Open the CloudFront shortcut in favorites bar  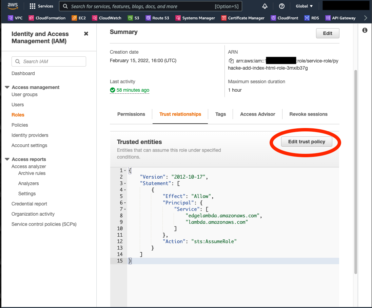coord(285,18)
